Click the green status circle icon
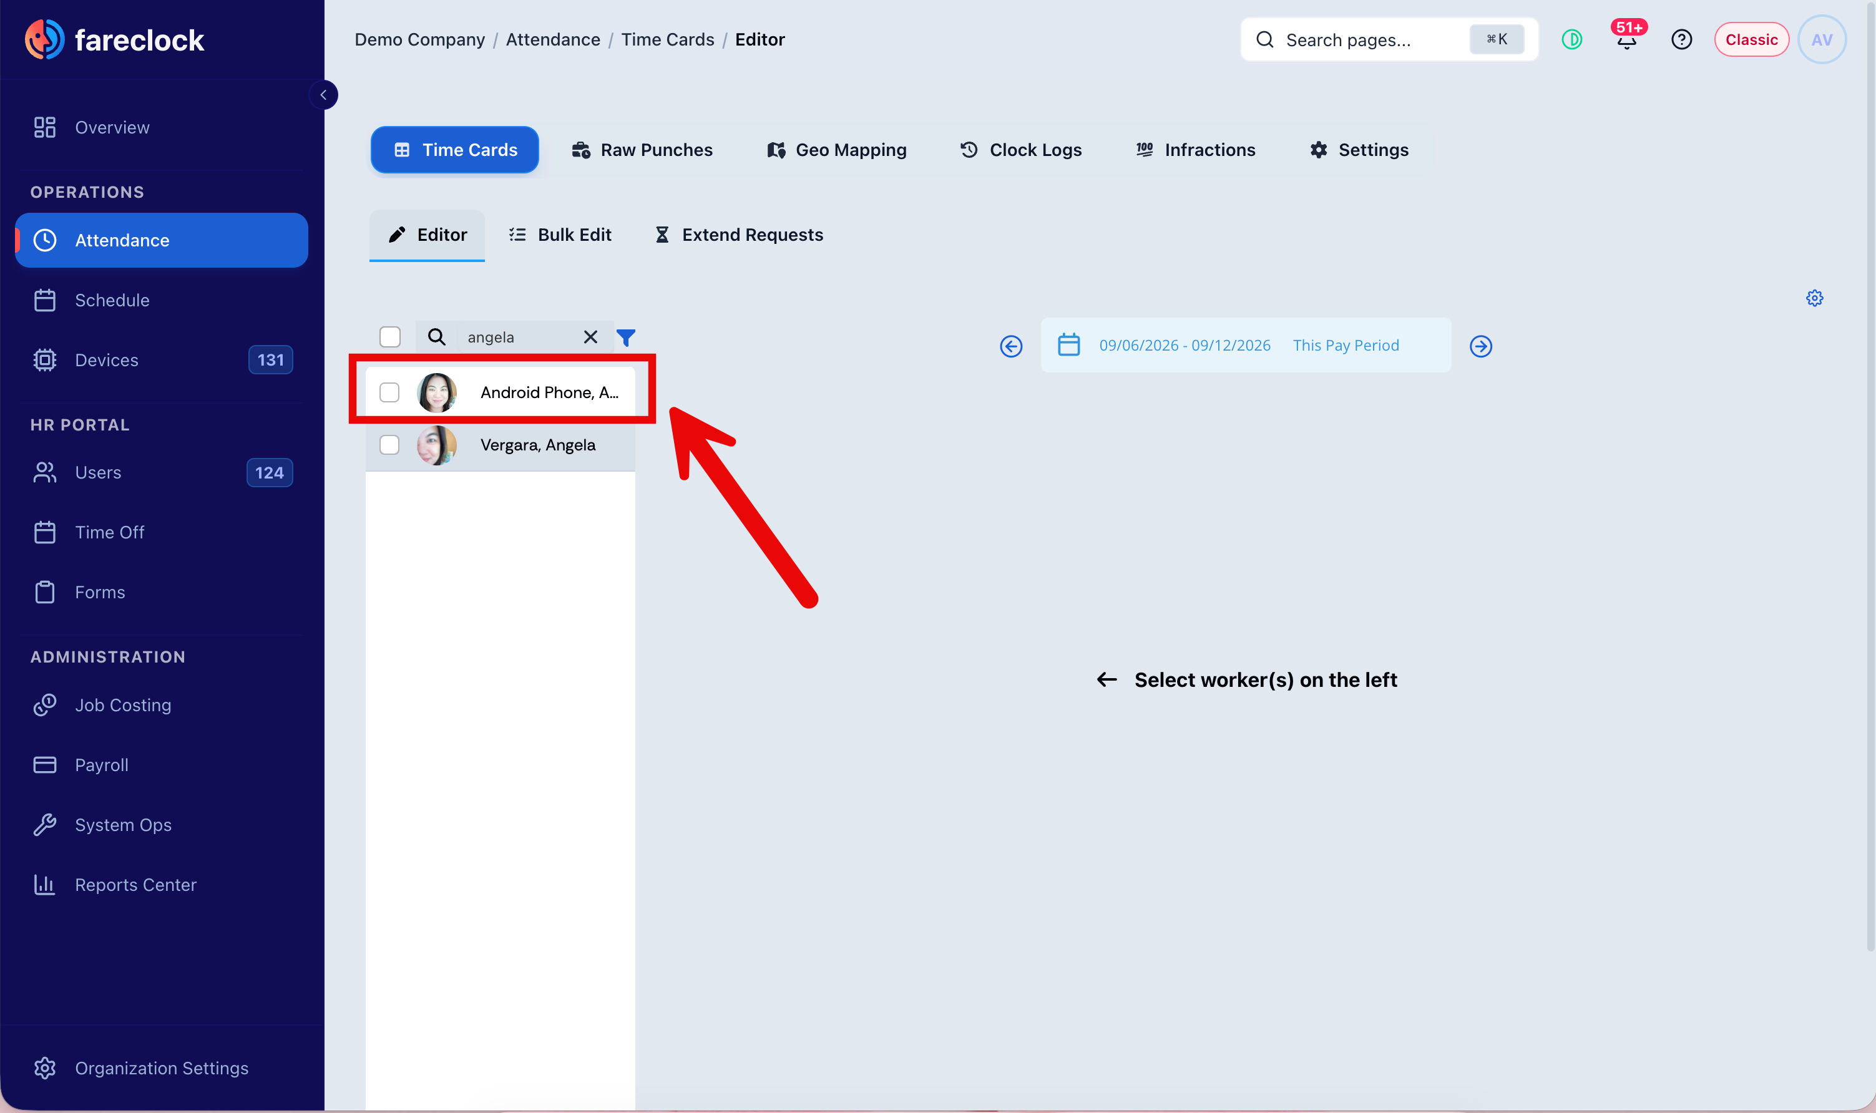1876x1113 pixels. (x=1571, y=40)
